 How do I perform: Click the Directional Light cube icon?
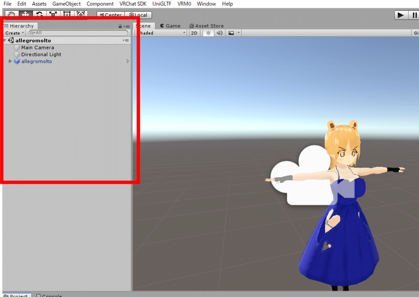coord(17,54)
